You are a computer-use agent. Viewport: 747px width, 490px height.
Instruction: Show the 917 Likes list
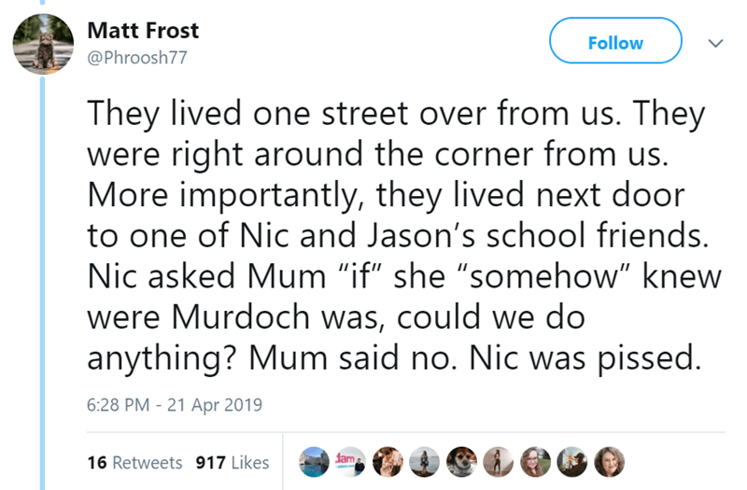(x=233, y=462)
